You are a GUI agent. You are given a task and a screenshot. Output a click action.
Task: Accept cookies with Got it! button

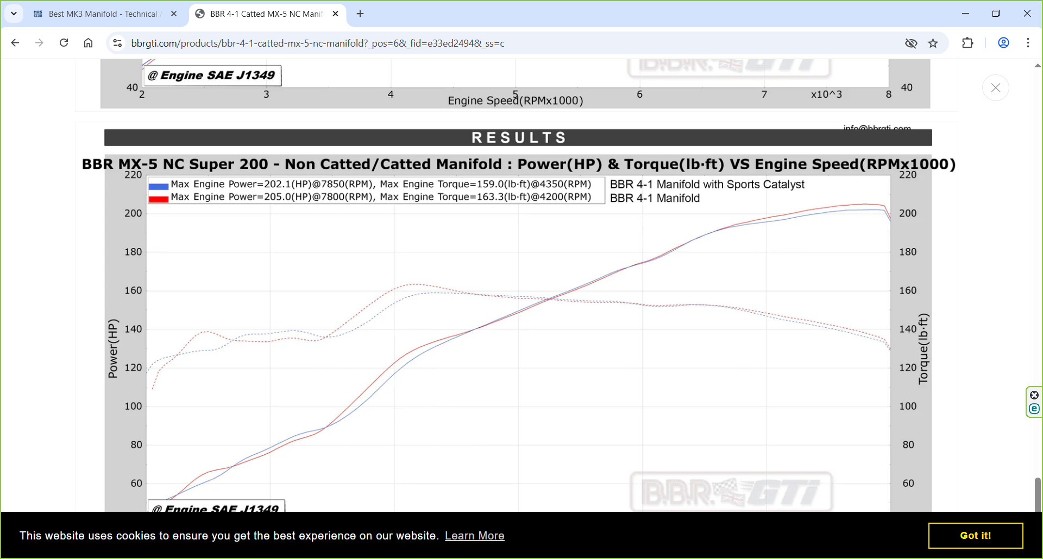click(x=976, y=536)
